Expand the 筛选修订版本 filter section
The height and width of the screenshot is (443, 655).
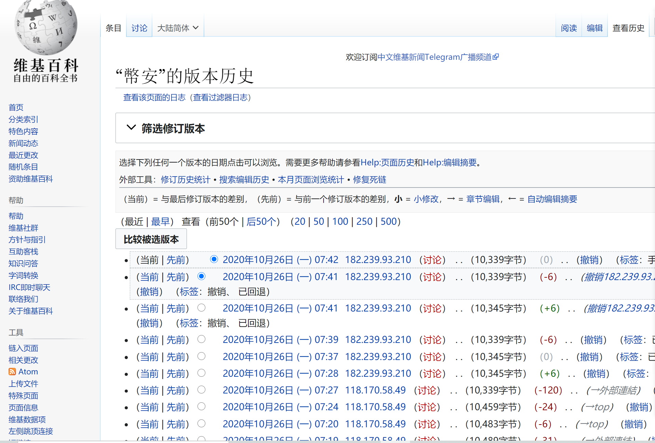(166, 128)
